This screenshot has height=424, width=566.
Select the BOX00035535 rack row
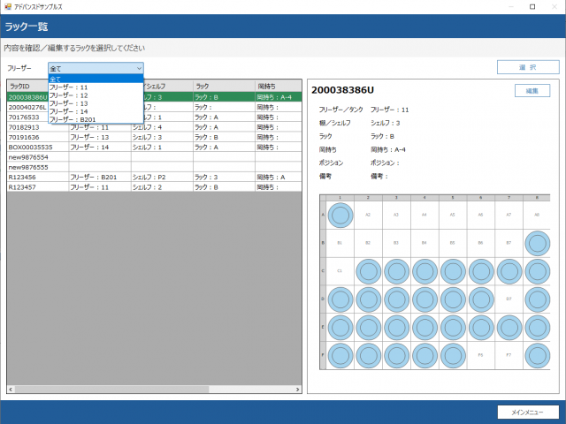31,148
